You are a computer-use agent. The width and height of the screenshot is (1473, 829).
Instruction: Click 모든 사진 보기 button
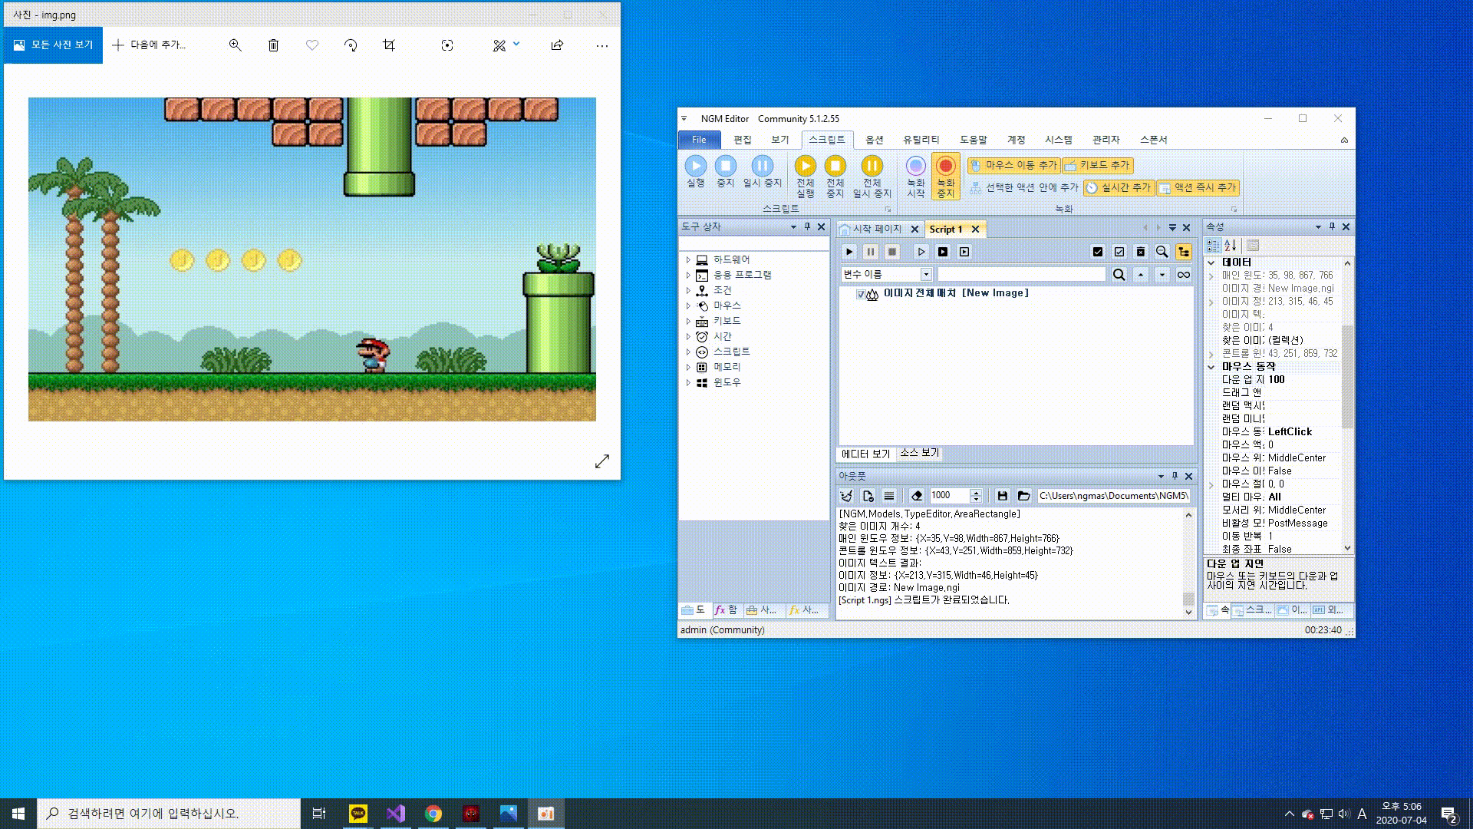(53, 45)
